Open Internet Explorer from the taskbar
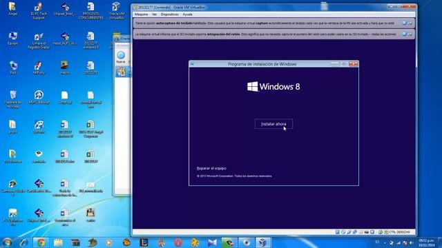442x248 pixels. tap(23, 242)
